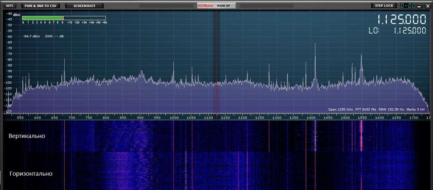Capture the spectrum with SCREENSHOT button

coord(84,6)
